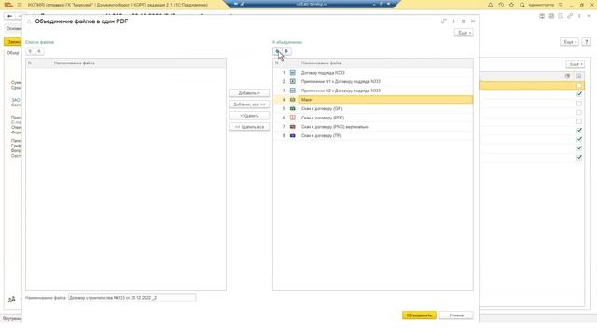Screen dimensions: 597x336
Task: Open dialog's three-dot more actions menu
Action: pos(453,21)
